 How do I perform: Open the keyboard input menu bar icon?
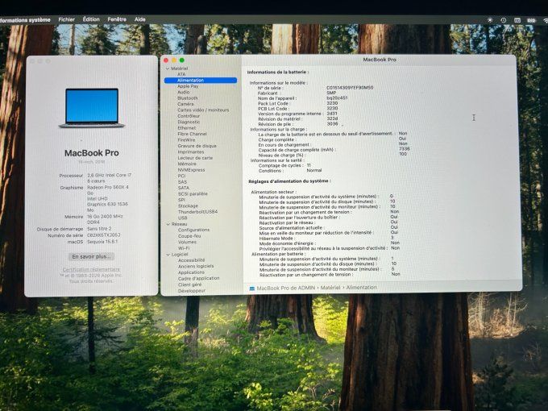(517, 20)
